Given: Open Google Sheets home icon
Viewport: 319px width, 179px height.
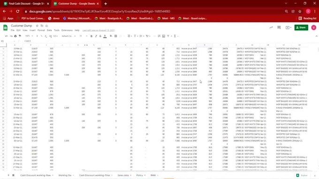Looking at the screenshot, I should (5, 28).
